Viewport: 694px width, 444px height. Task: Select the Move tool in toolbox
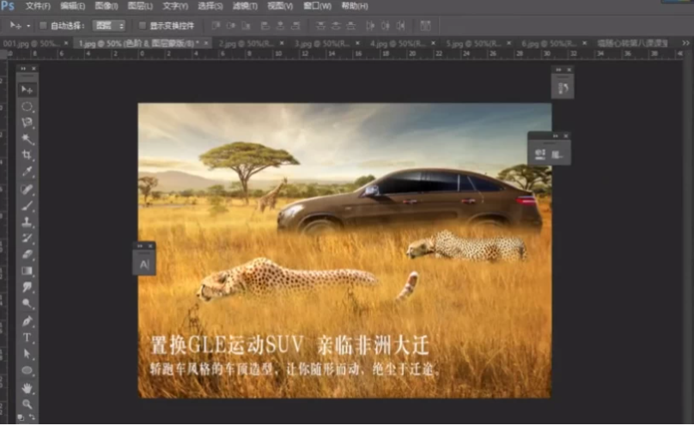27,90
